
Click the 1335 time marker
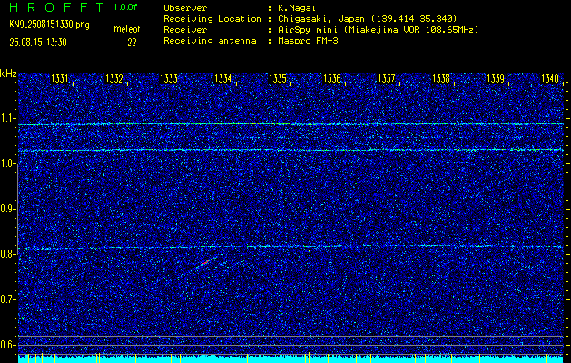pos(278,79)
